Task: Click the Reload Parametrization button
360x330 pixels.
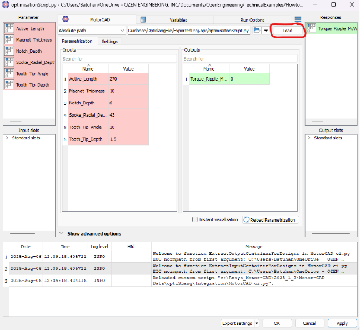Action: point(271,220)
